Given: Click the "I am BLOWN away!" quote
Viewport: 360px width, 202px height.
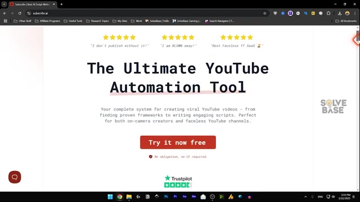Looking at the screenshot, I should click(178, 46).
